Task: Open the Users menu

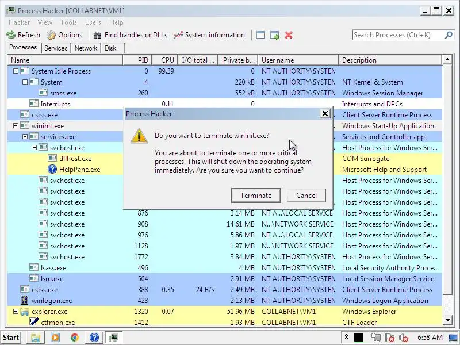Action: pyautogui.click(x=93, y=22)
